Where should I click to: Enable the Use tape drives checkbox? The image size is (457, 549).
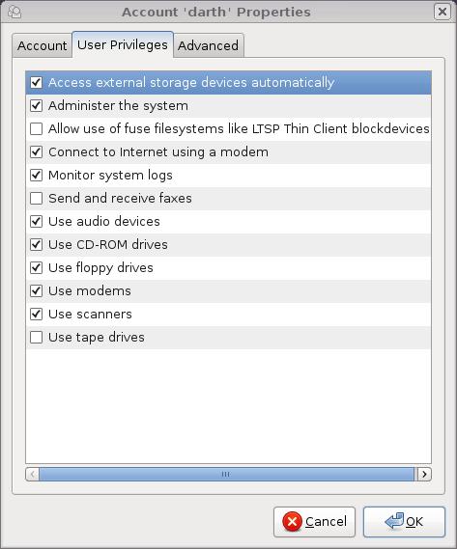pyautogui.click(x=36, y=337)
